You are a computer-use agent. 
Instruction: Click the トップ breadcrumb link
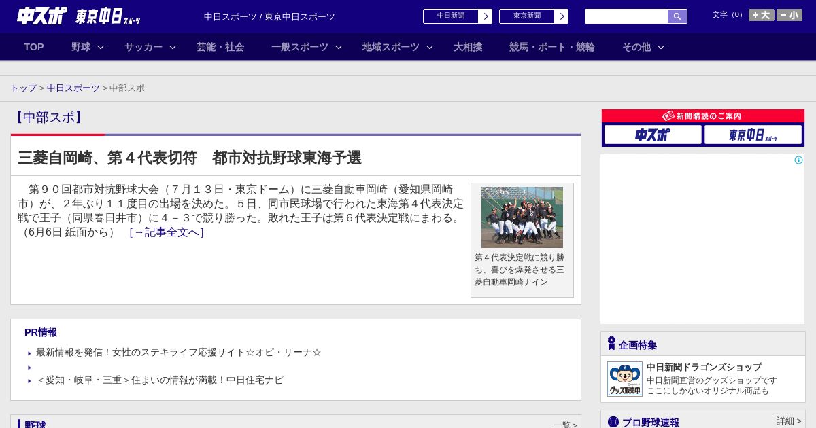pos(23,88)
